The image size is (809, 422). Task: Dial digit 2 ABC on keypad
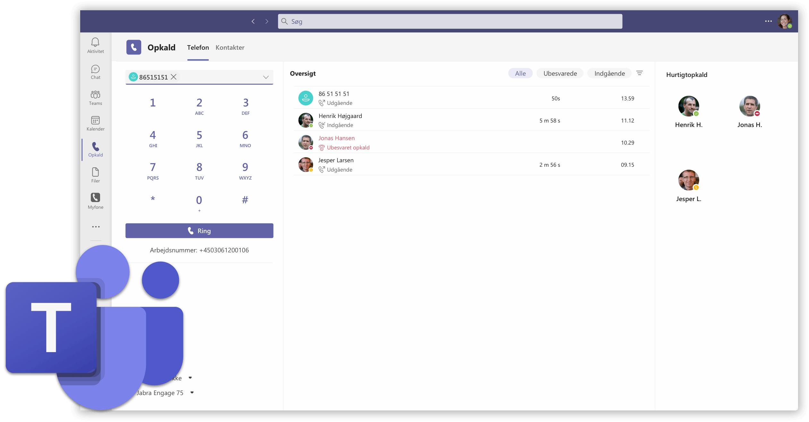199,106
